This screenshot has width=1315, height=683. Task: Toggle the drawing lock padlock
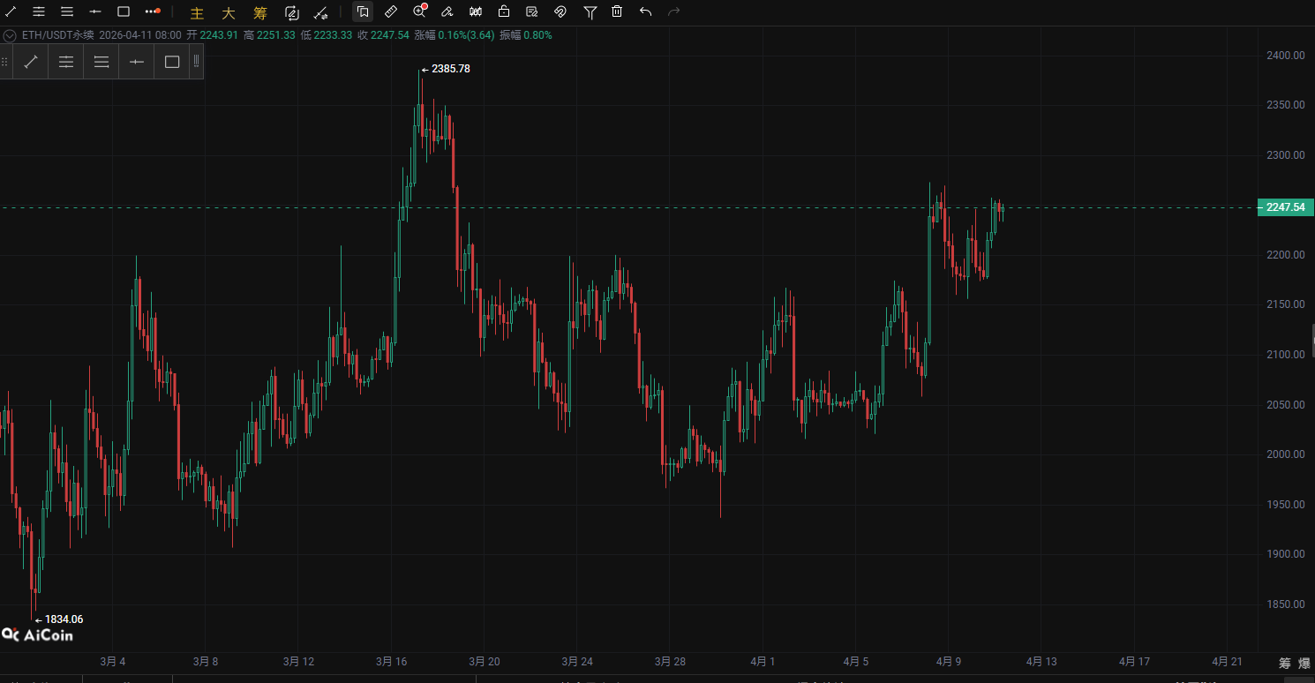coord(504,11)
